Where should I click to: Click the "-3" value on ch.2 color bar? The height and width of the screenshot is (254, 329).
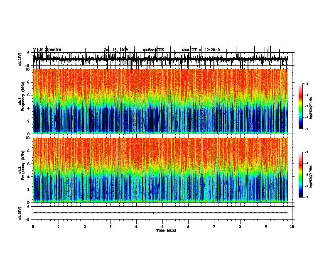tap(306, 152)
